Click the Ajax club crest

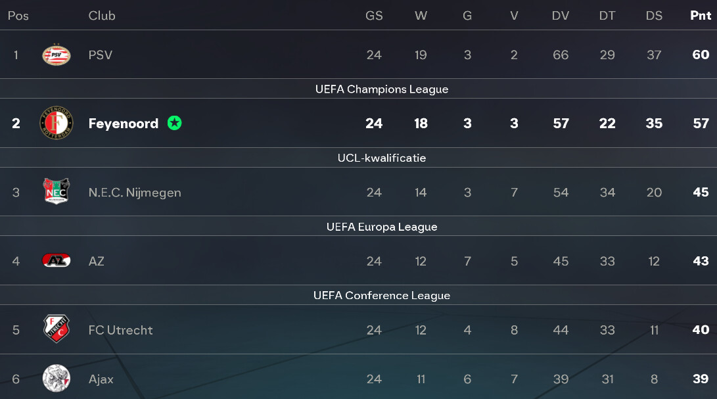(x=56, y=379)
